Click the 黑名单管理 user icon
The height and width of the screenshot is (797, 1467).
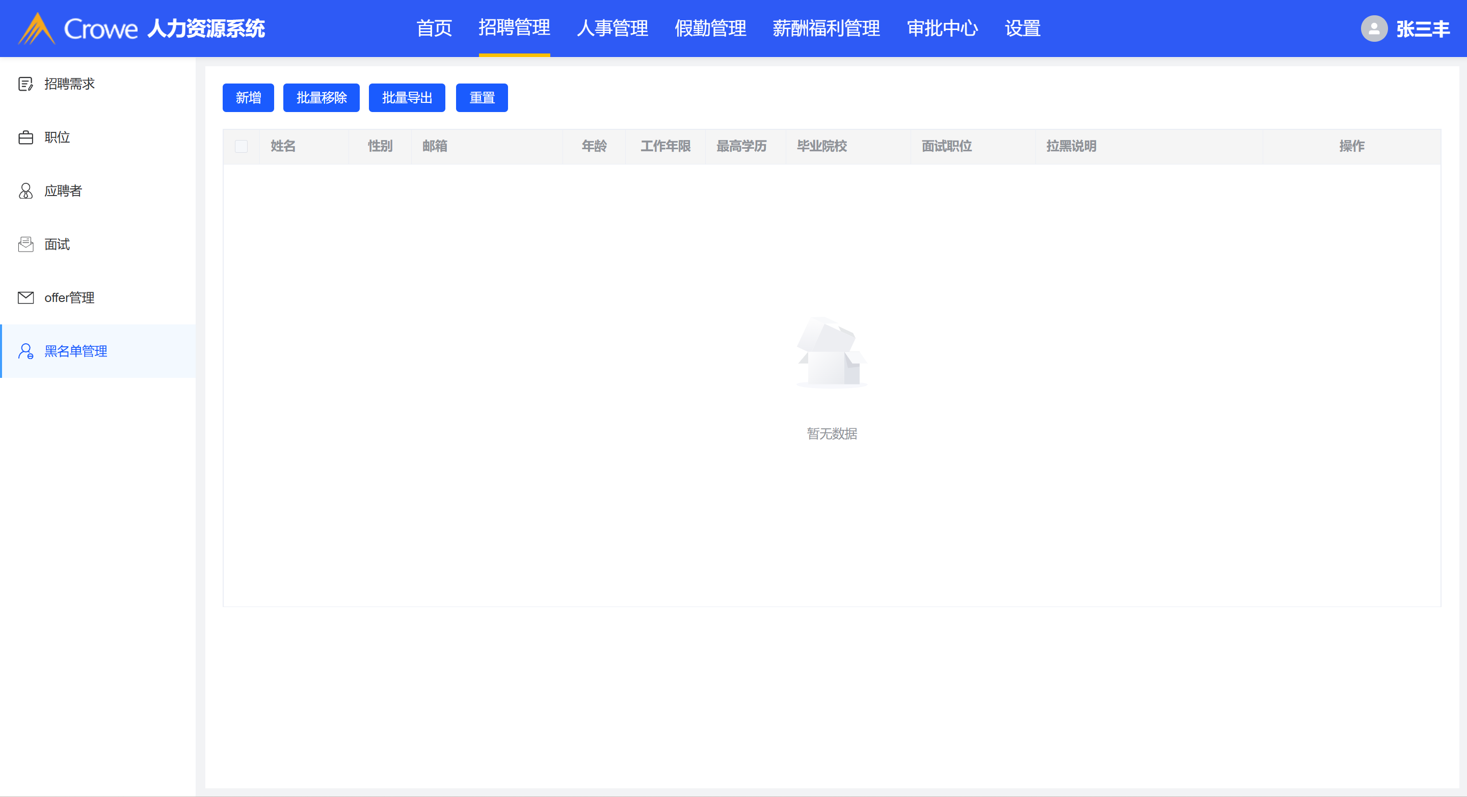(25, 351)
